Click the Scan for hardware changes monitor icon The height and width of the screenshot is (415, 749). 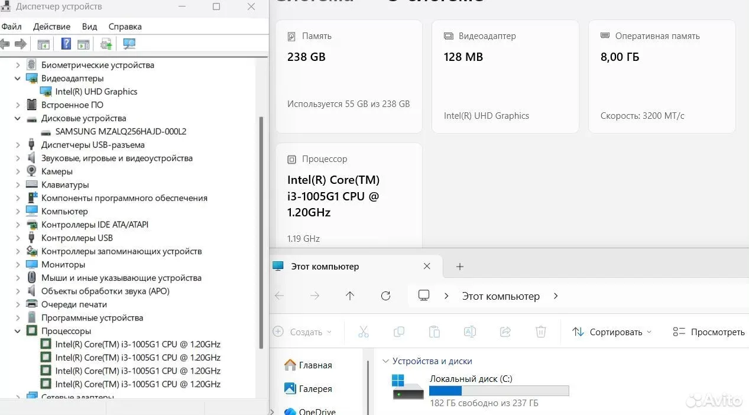[129, 44]
